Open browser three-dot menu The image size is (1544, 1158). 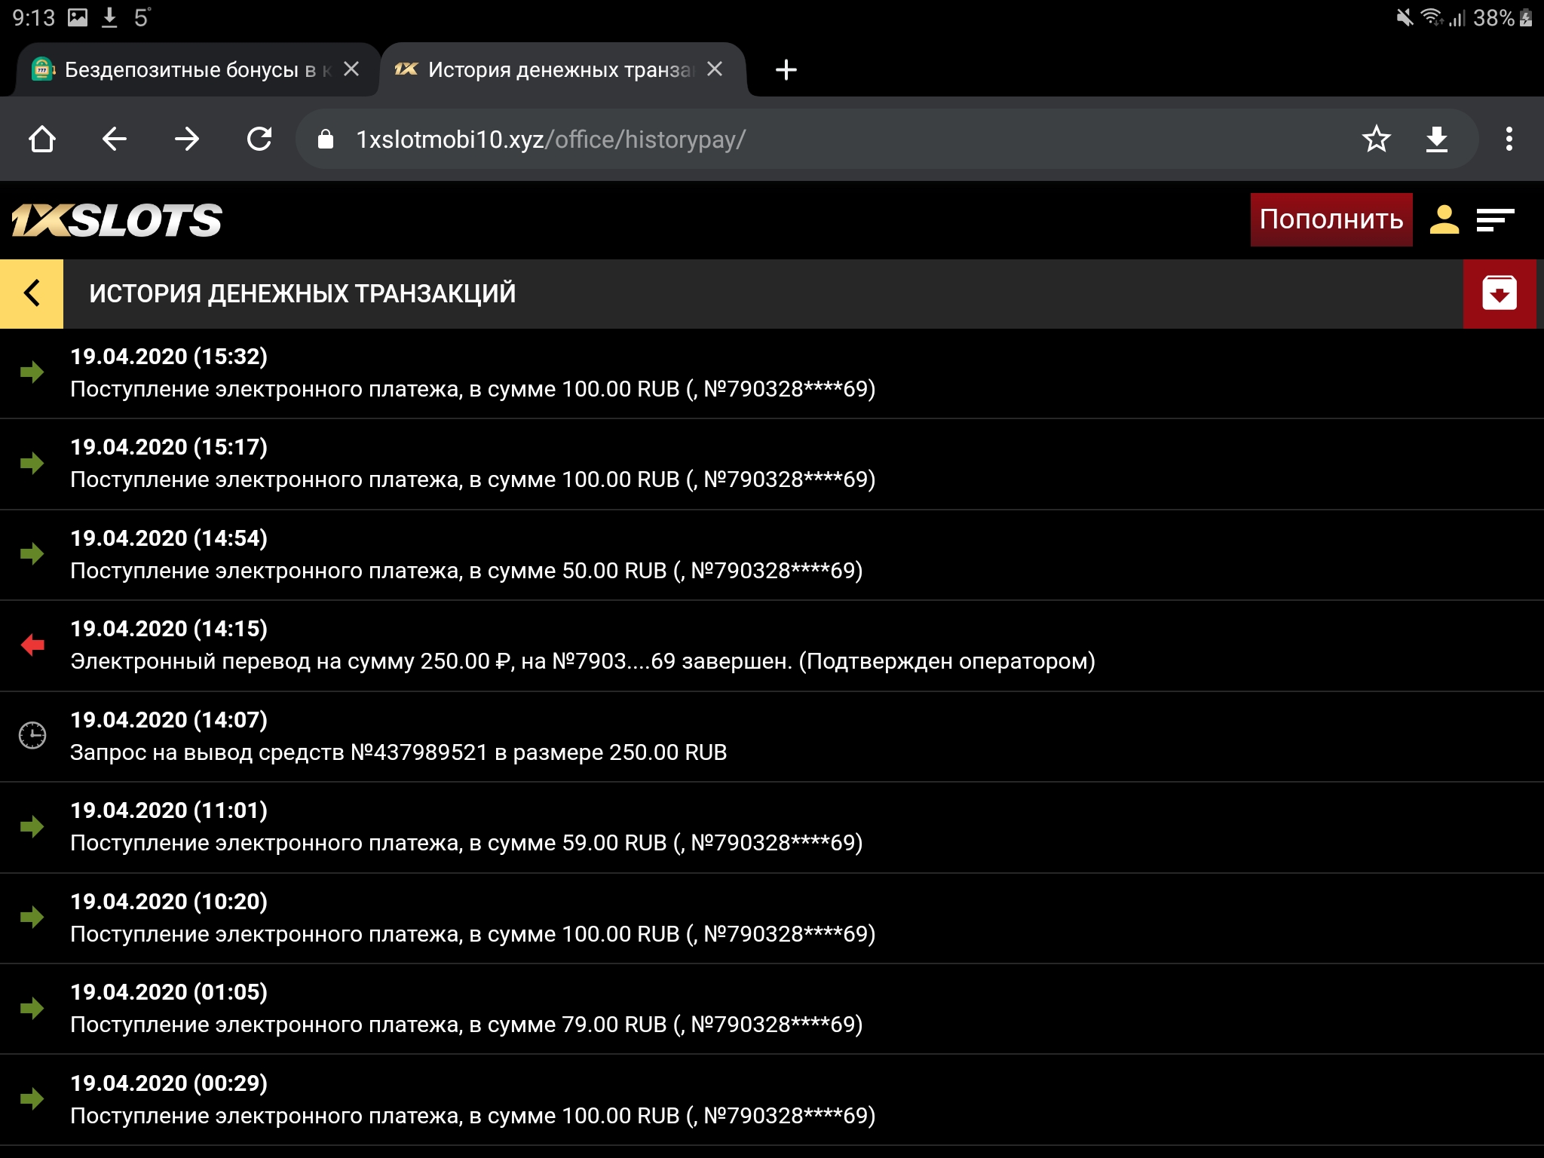[1509, 139]
